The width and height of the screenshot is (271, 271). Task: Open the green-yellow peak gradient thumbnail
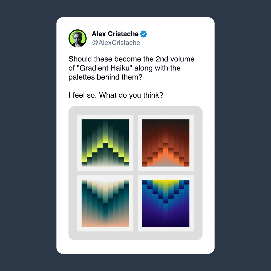coord(105,143)
